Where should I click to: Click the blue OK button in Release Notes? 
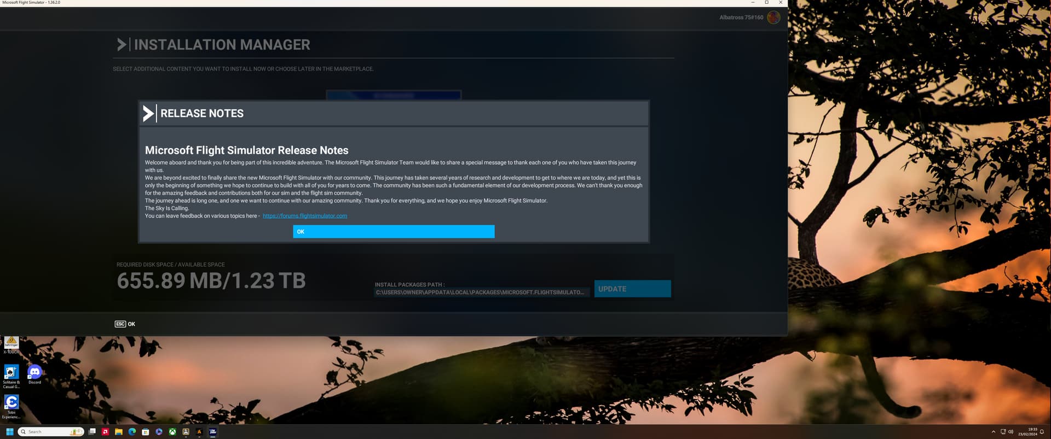click(x=394, y=232)
